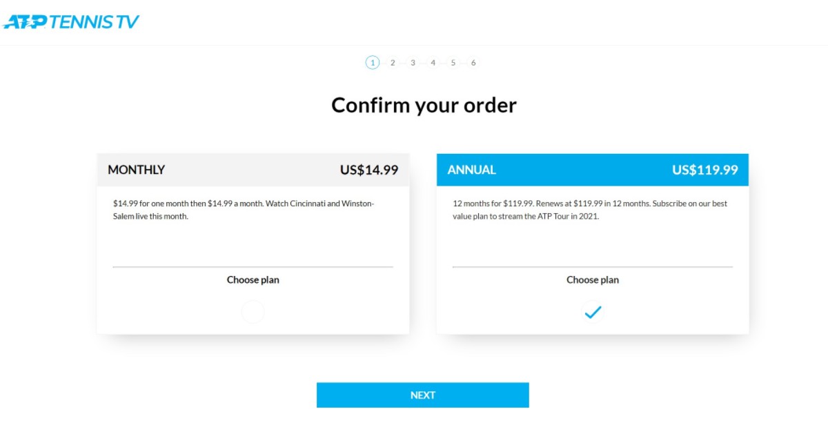
Task: Click the Annual plan description about renewal
Action: tap(590, 210)
